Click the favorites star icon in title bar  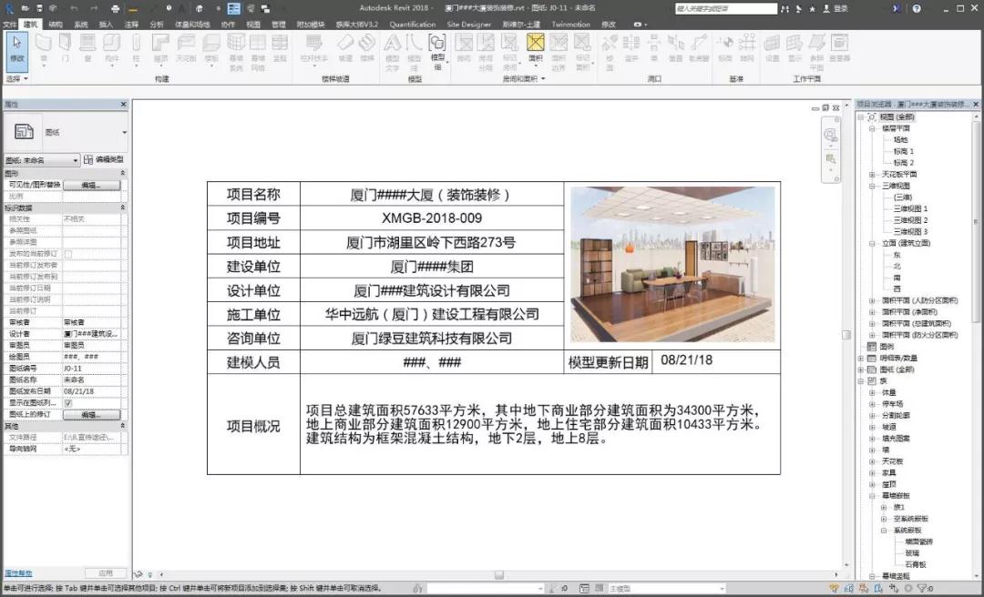pyautogui.click(x=813, y=9)
